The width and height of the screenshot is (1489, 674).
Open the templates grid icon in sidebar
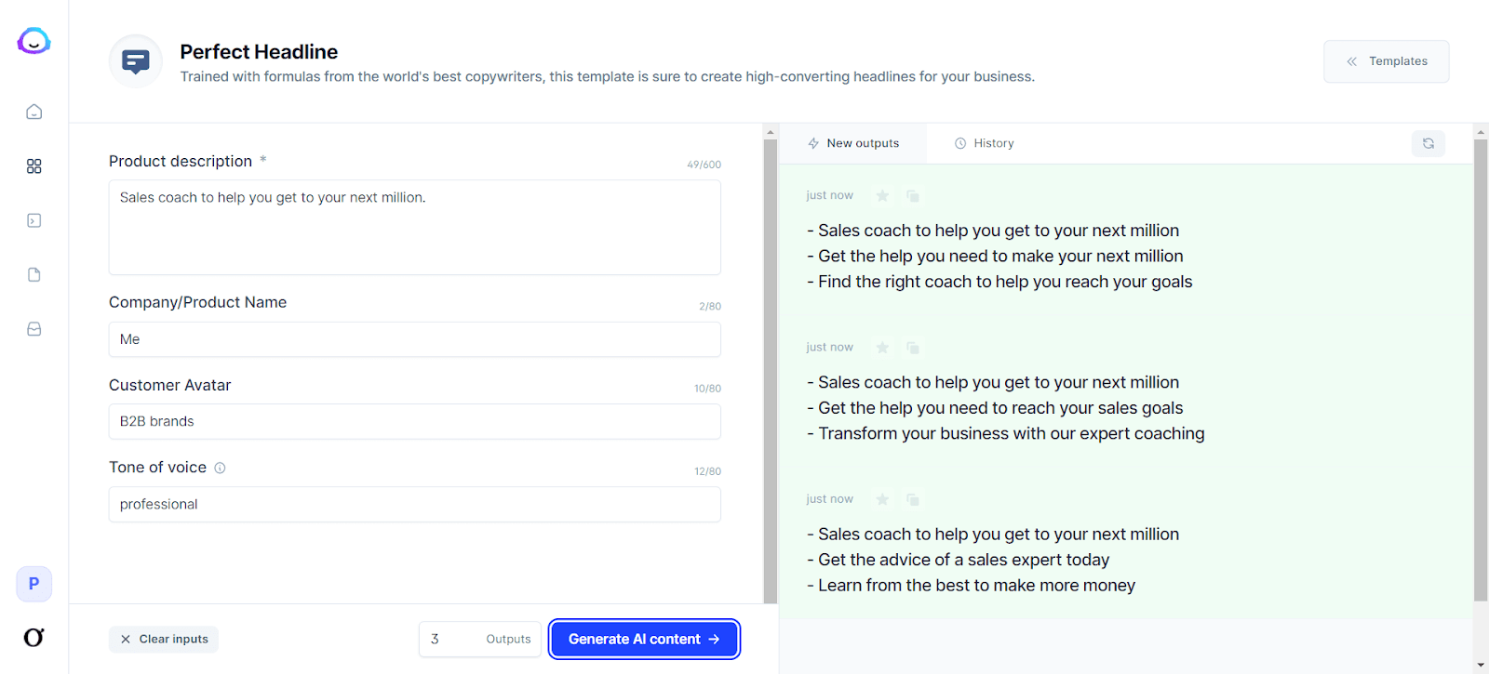(x=34, y=166)
